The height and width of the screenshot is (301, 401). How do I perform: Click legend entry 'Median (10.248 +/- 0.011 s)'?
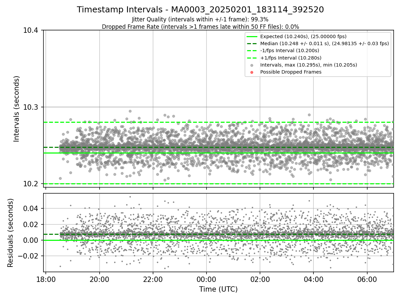pos(324,43)
